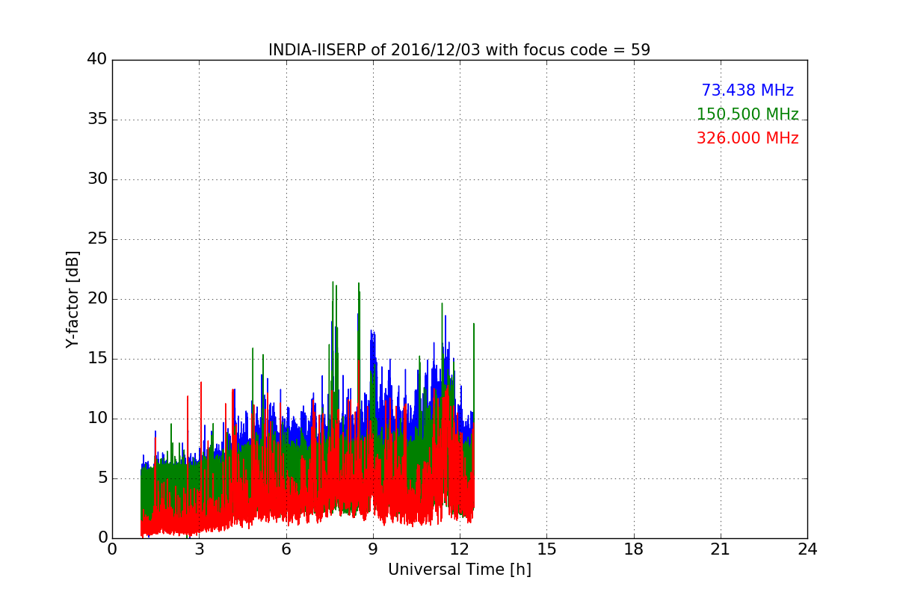
Task: Select the blue '73.438 MHz' legend label
Action: coord(747,90)
